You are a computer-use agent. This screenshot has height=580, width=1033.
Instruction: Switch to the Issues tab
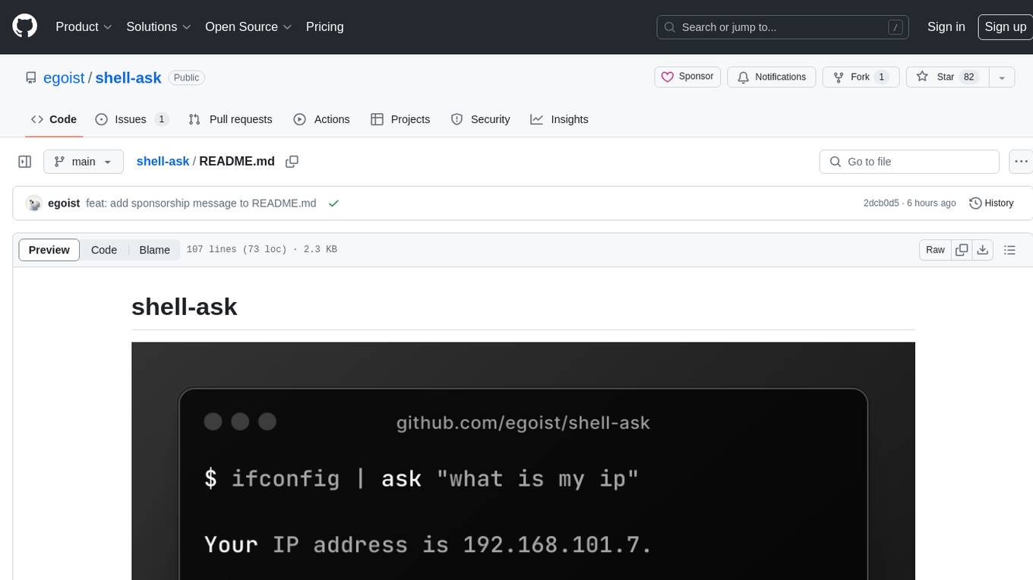[x=131, y=119]
